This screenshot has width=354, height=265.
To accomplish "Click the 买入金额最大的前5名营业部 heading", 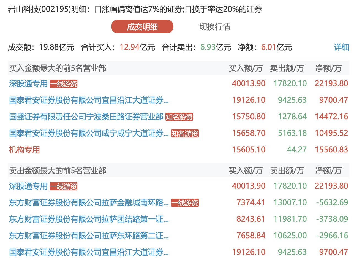I will [58, 68].
